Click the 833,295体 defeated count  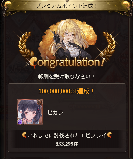point(67,144)
